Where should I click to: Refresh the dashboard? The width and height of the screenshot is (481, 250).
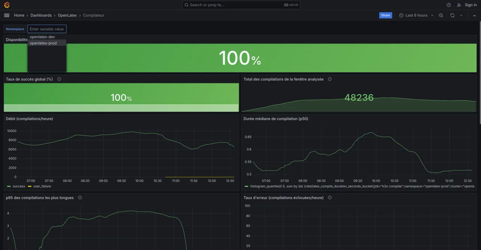pos(452,15)
